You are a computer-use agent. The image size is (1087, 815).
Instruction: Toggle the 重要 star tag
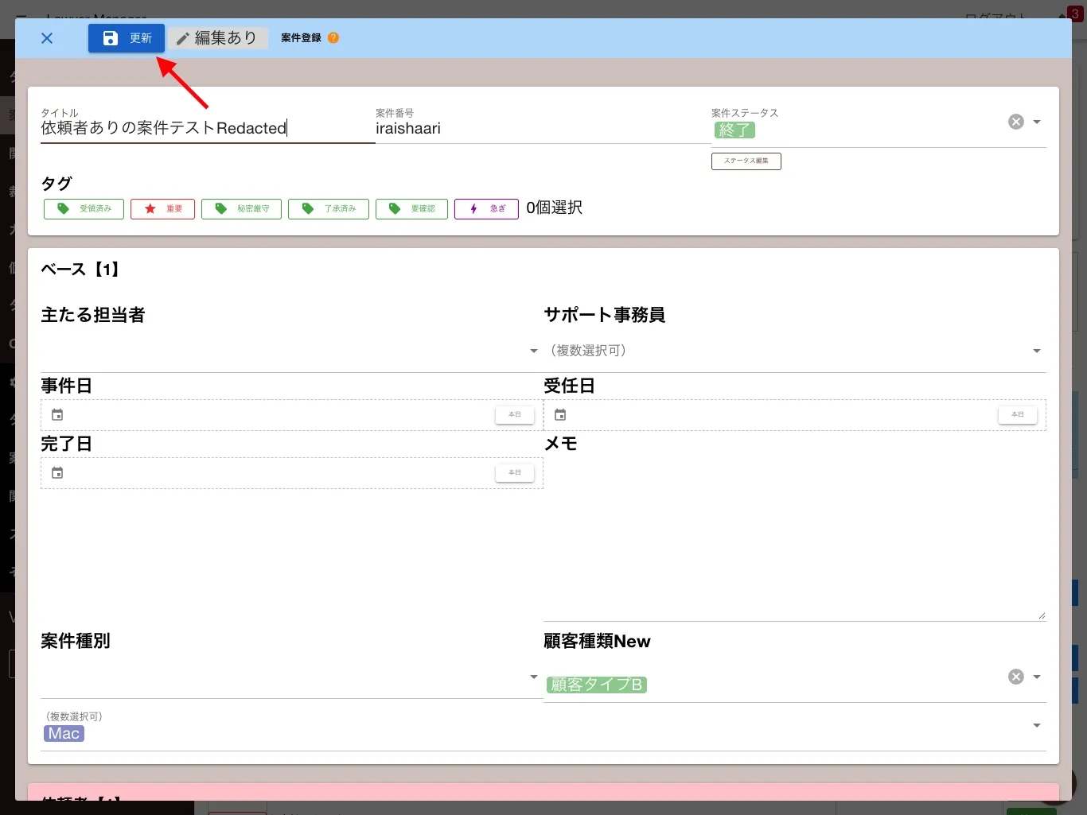(x=163, y=208)
